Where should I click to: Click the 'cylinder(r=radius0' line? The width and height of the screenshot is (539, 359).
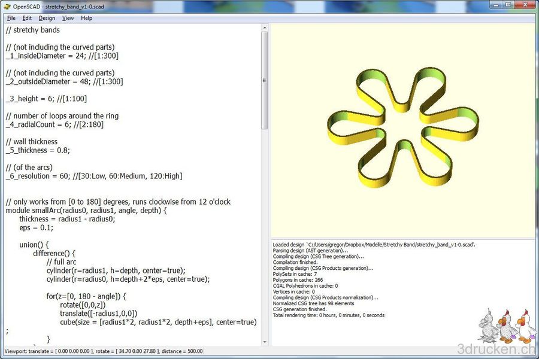click(x=128, y=279)
